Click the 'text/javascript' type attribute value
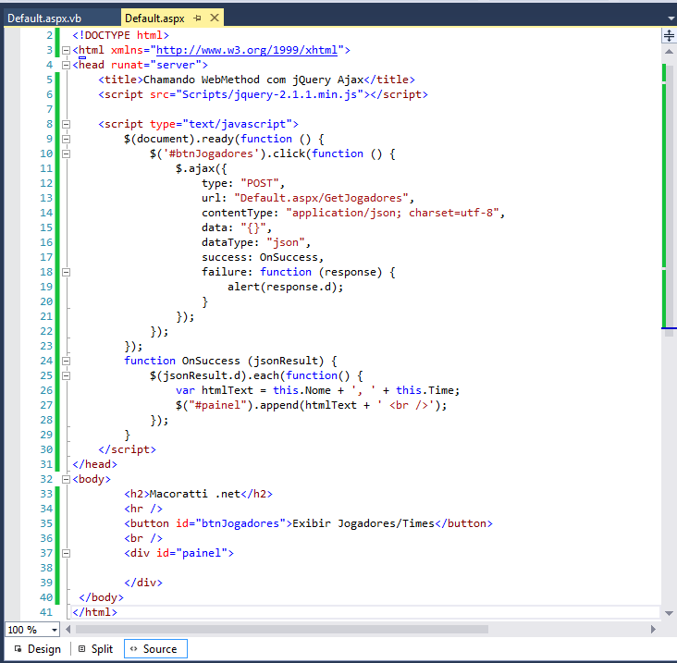Viewport: 677px width, 663px height. [237, 124]
